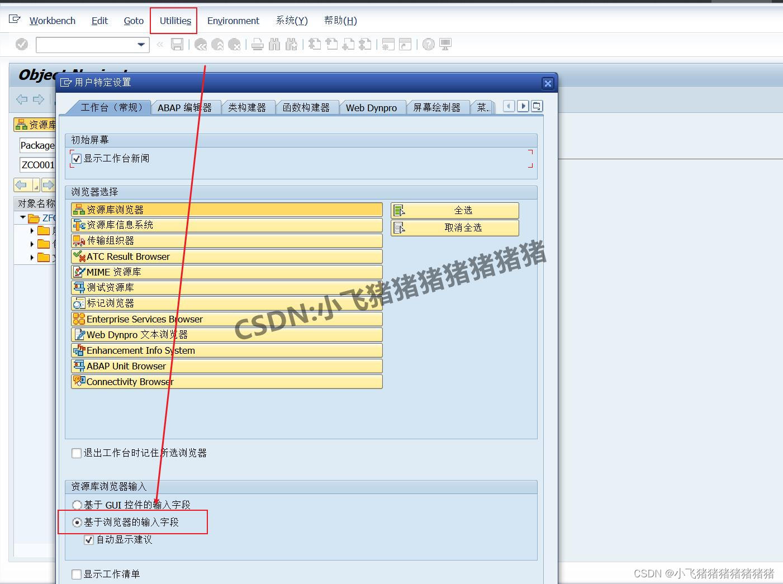The width and height of the screenshot is (783, 584).
Task: Collapse the ZF package tree node
Action: coord(23,217)
